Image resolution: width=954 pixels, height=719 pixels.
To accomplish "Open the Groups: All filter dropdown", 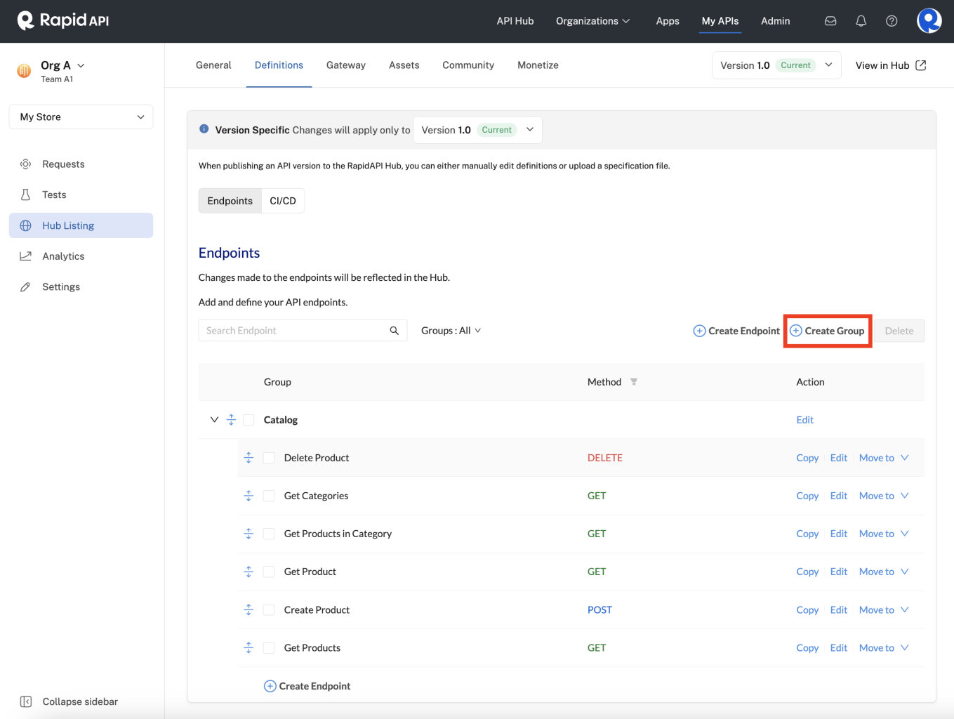I will [x=451, y=331].
